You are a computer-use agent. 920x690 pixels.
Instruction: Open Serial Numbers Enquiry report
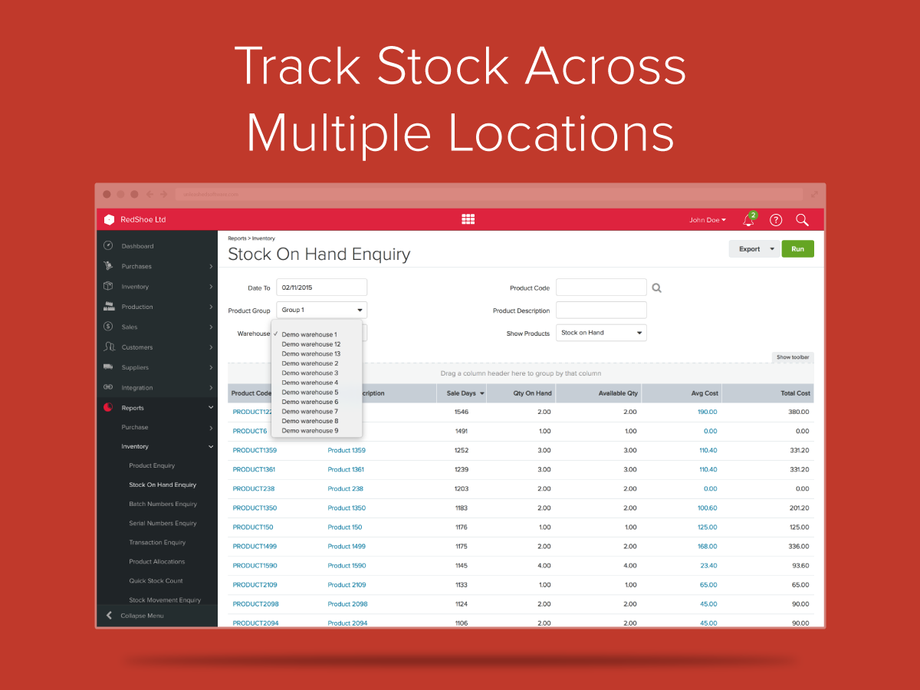point(163,523)
